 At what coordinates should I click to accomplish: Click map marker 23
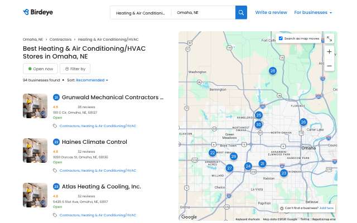pyautogui.click(x=284, y=173)
